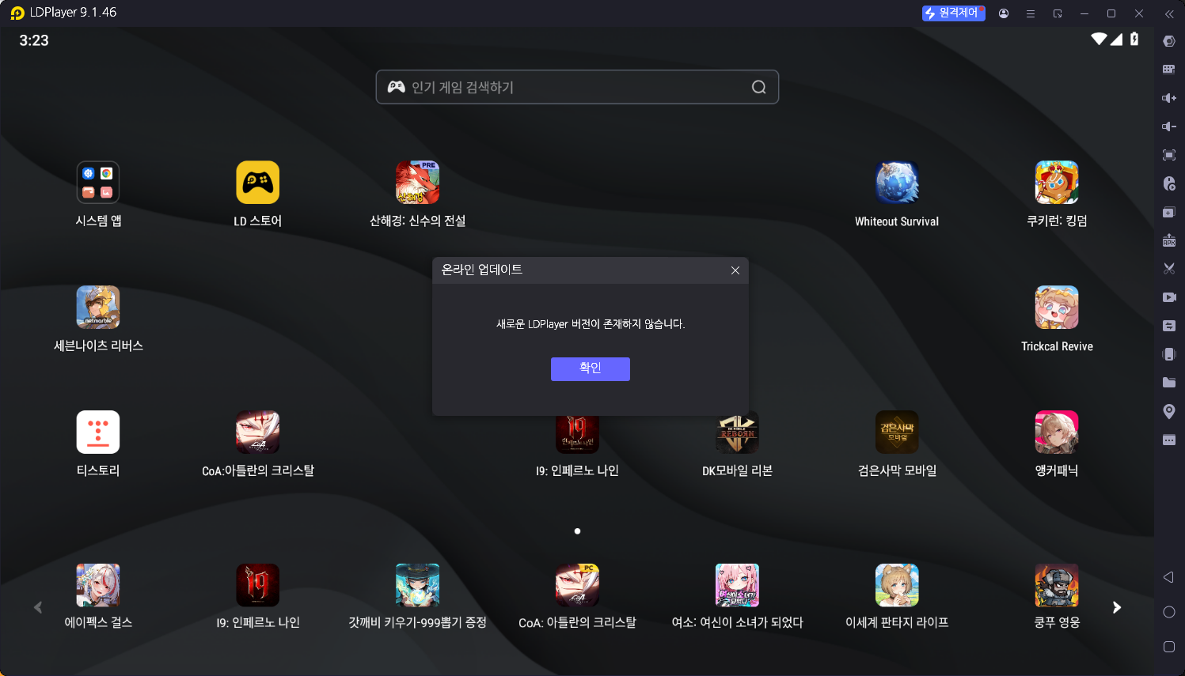Collapse the sidebar with double chevron
The height and width of the screenshot is (676, 1185).
pos(1169,13)
